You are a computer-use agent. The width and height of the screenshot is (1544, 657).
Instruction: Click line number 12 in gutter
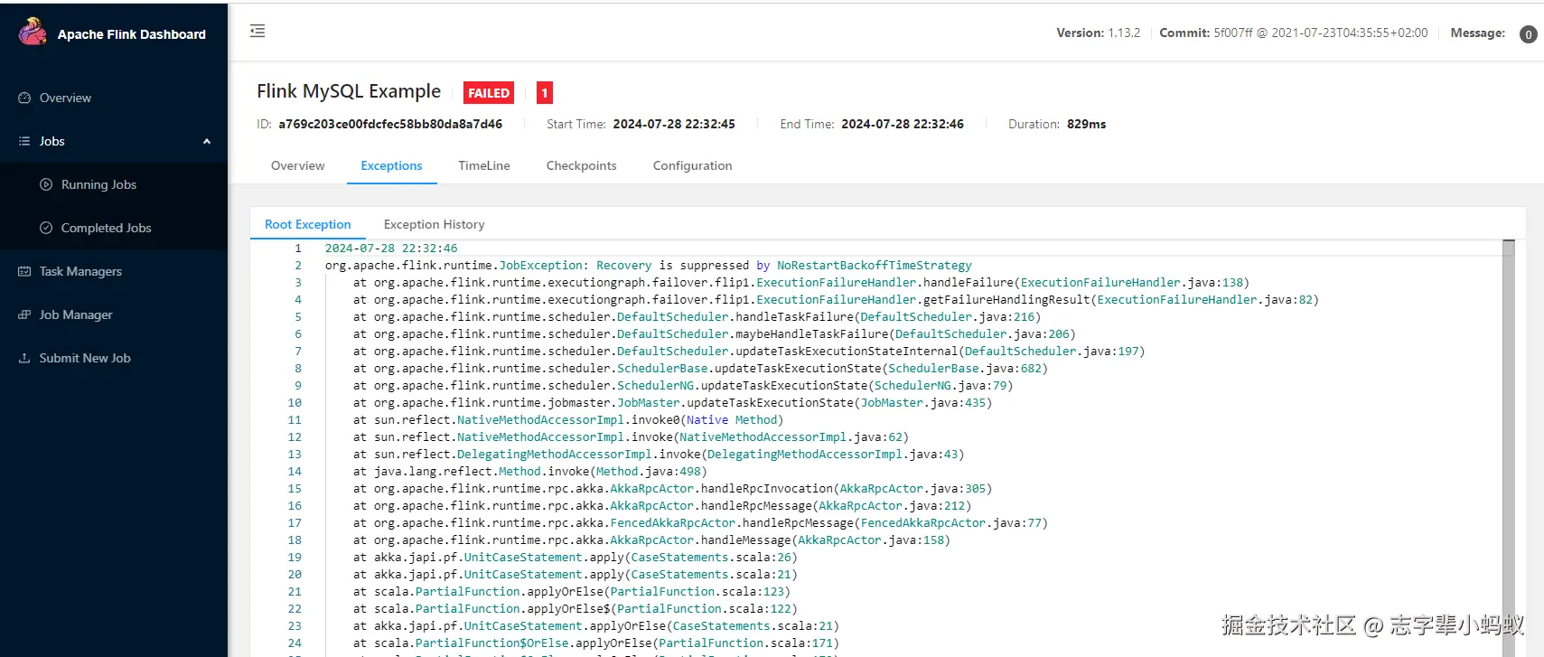[295, 436]
